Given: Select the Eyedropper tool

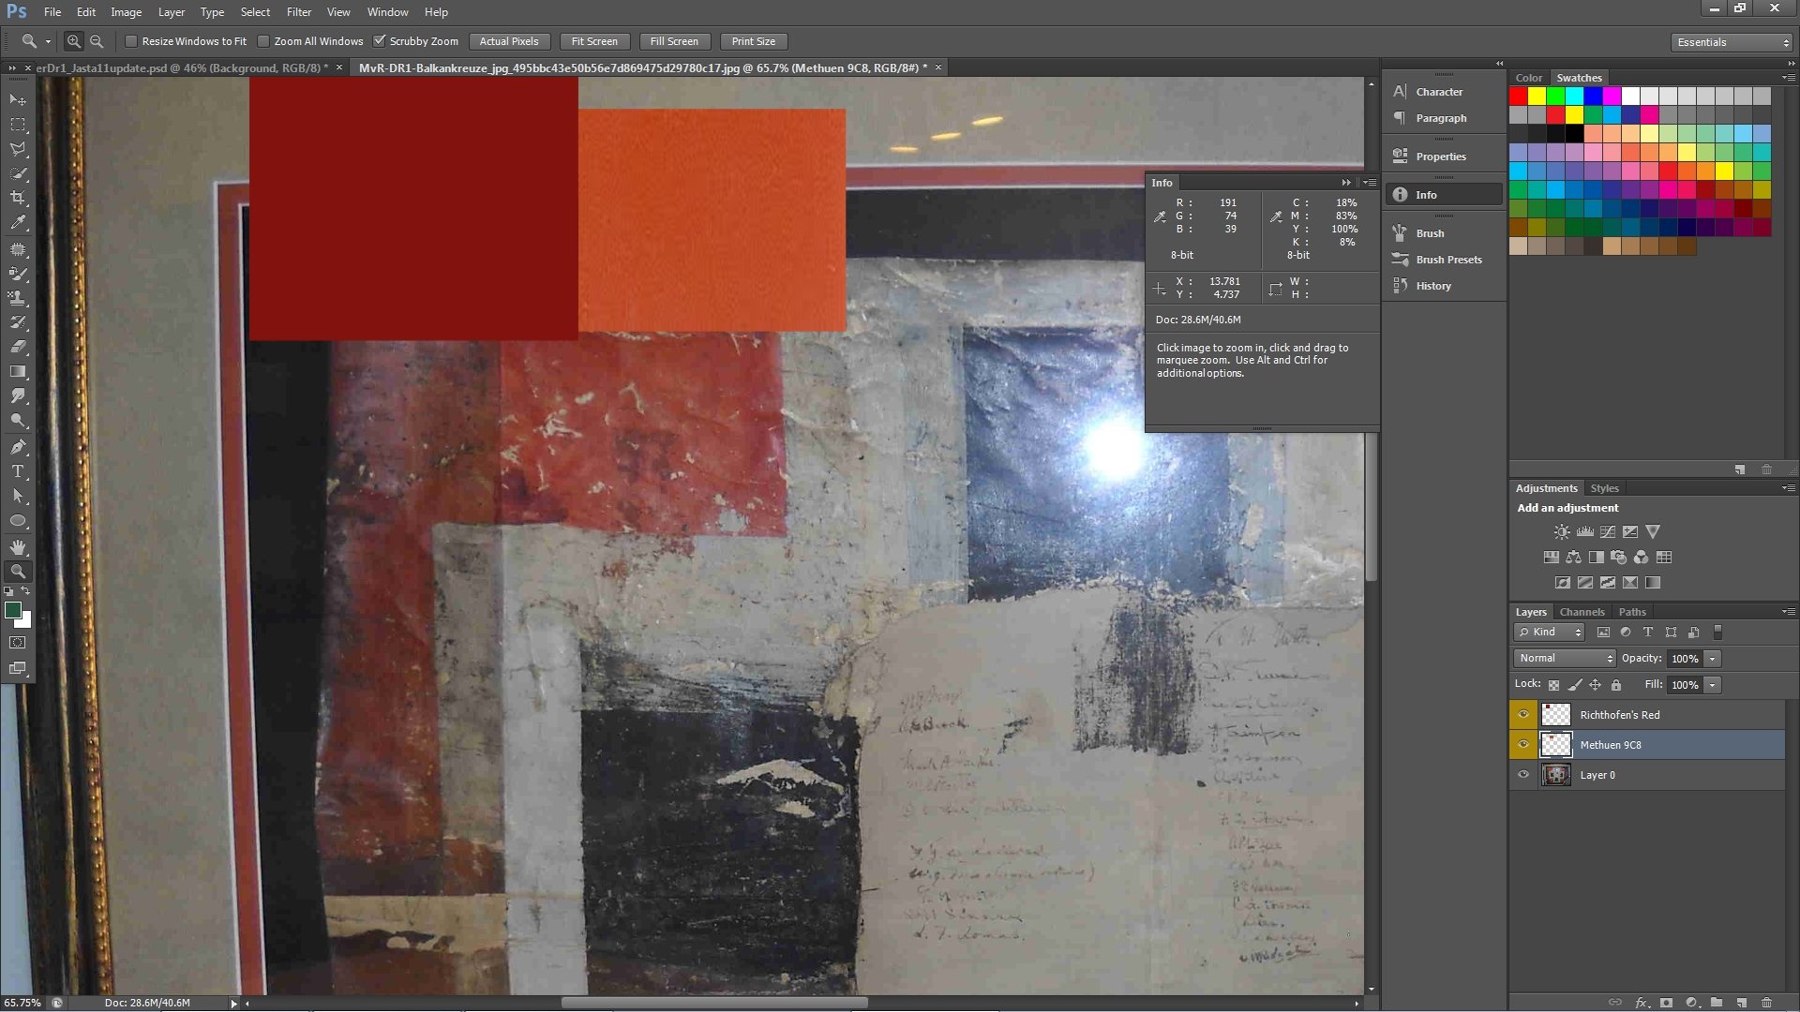Looking at the screenshot, I should [x=18, y=223].
